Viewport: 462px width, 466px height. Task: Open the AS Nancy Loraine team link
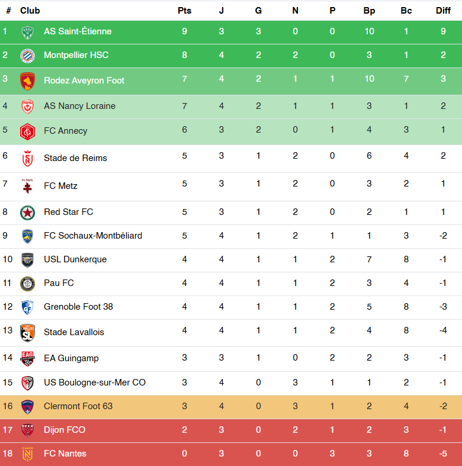[80, 106]
